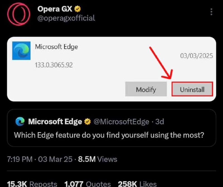
Task: Click the quoted Microsoft Edge avatar icon
Action: coord(20,121)
